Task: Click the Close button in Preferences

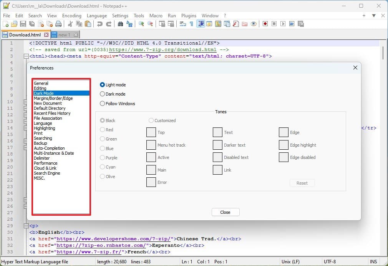Action: [226, 212]
